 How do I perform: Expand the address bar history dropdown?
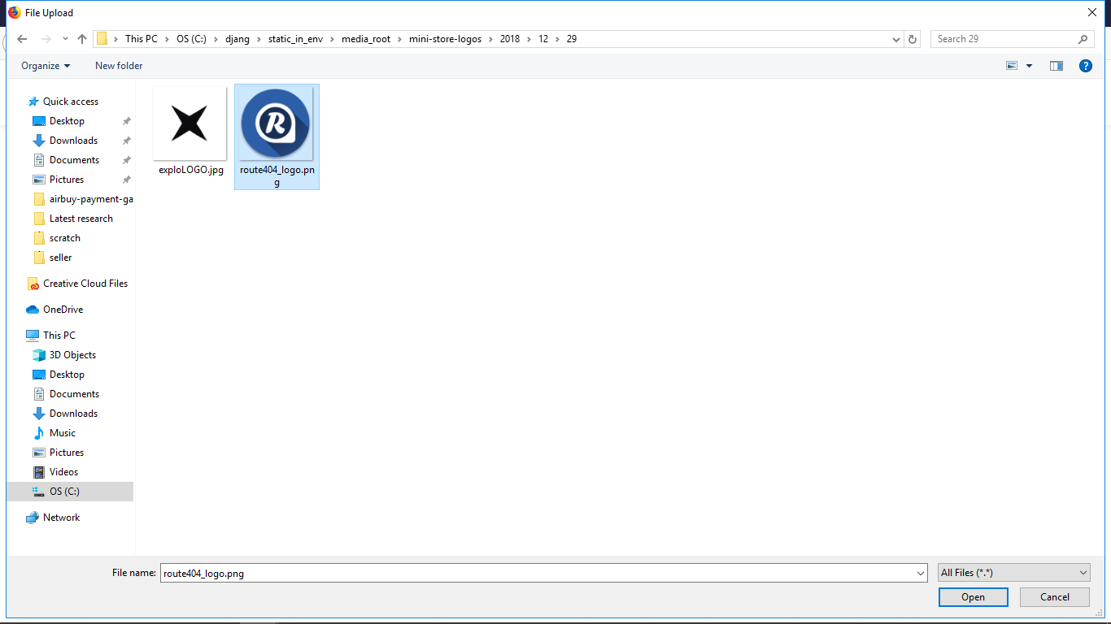click(x=896, y=39)
